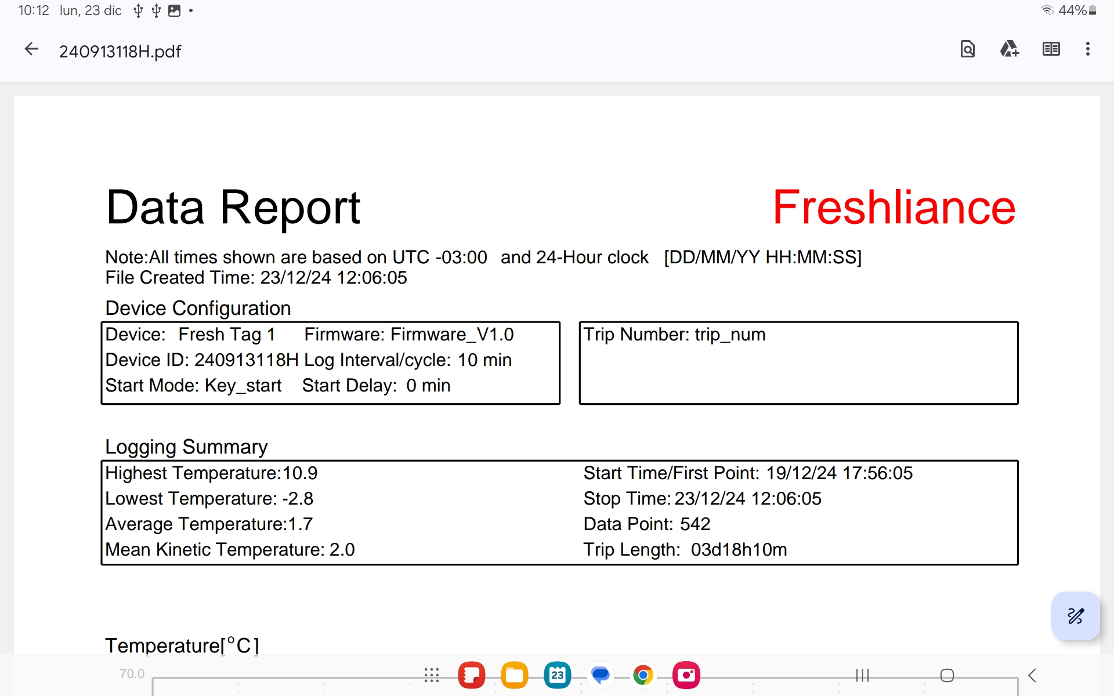This screenshot has height=696, width=1114.
Task: Open find-in-document search icon
Action: point(967,49)
